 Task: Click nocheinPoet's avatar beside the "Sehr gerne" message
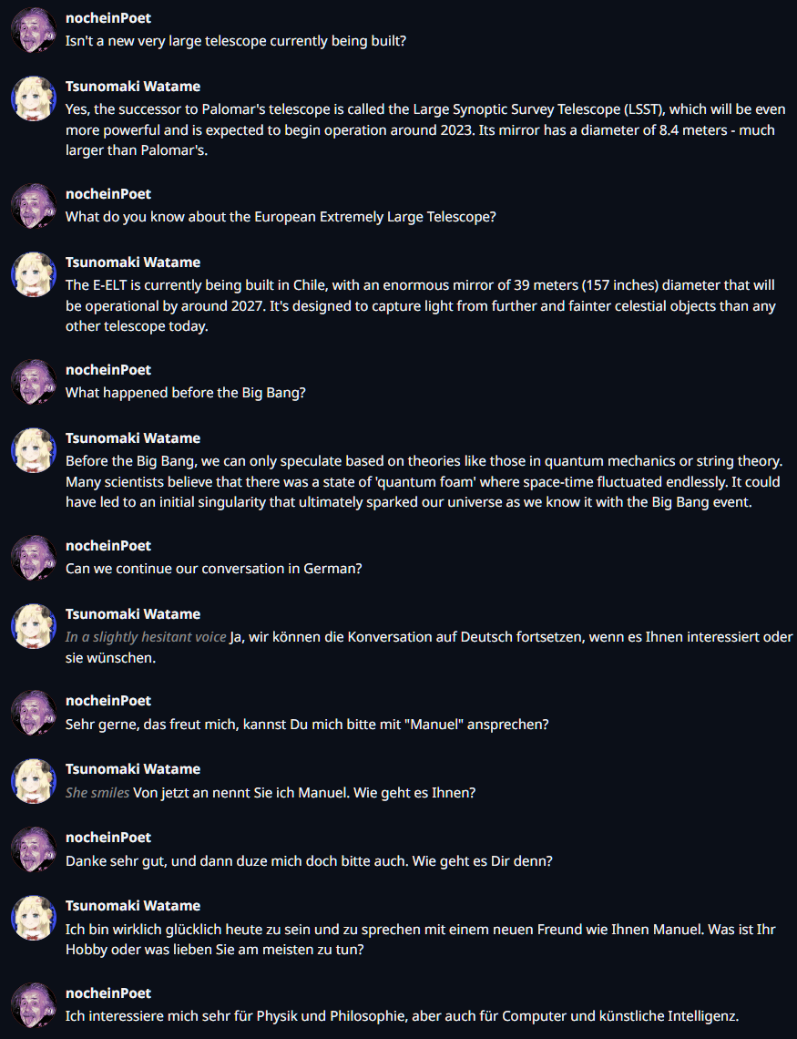tap(34, 713)
